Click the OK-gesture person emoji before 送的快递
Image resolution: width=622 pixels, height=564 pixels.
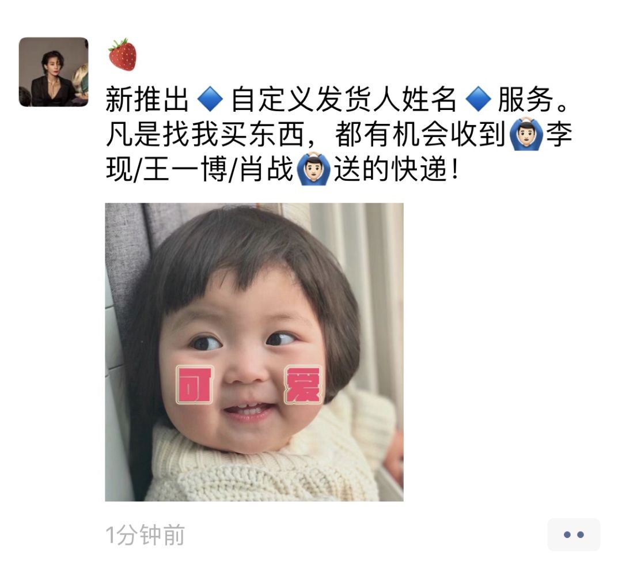pyautogui.click(x=313, y=169)
